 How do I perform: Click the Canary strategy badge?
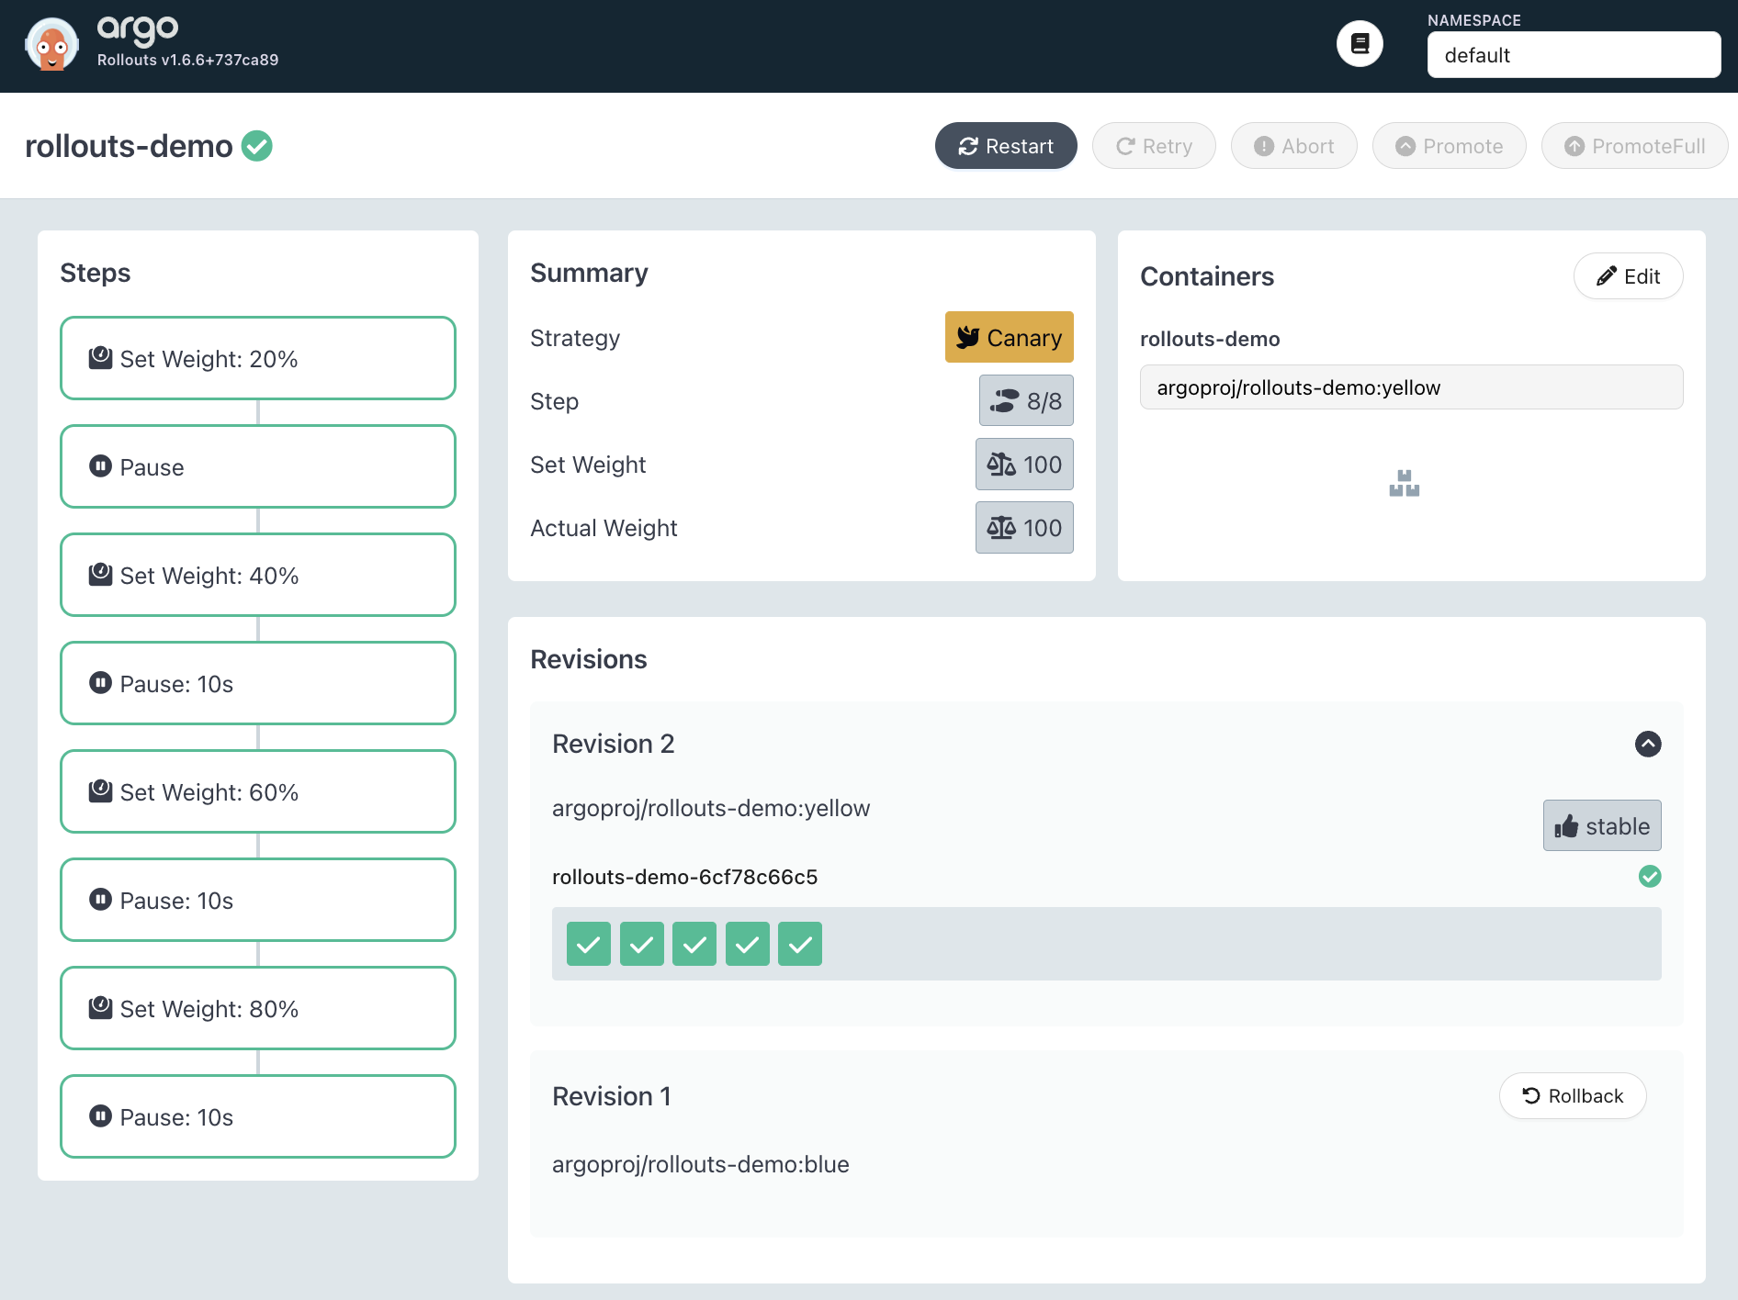(x=1009, y=337)
